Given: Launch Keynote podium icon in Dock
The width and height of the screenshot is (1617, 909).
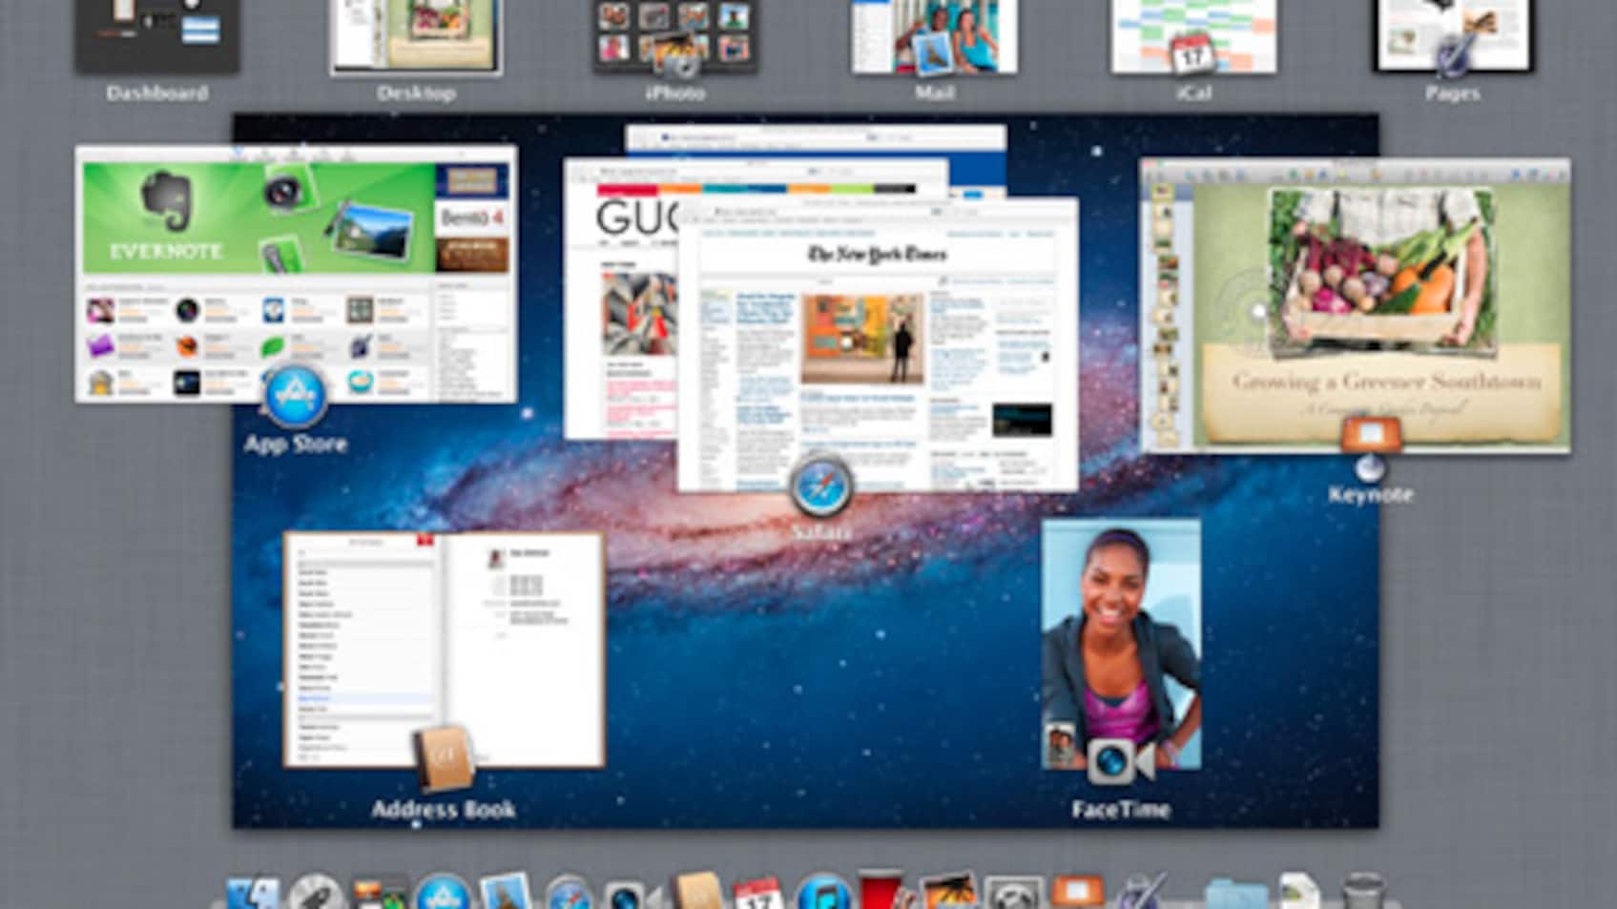Looking at the screenshot, I should pos(1077,891).
